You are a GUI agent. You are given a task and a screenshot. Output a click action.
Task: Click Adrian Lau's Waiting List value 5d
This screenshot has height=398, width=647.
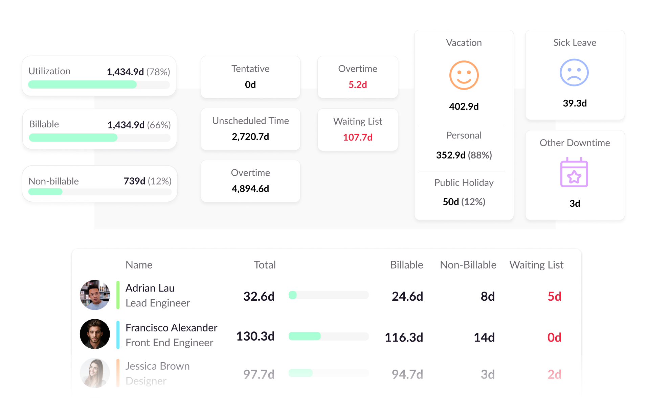(x=554, y=296)
